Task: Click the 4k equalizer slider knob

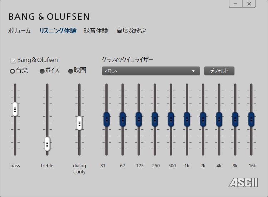Action: pyautogui.click(x=219, y=119)
